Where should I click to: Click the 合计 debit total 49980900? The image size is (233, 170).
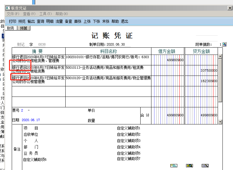(175, 115)
